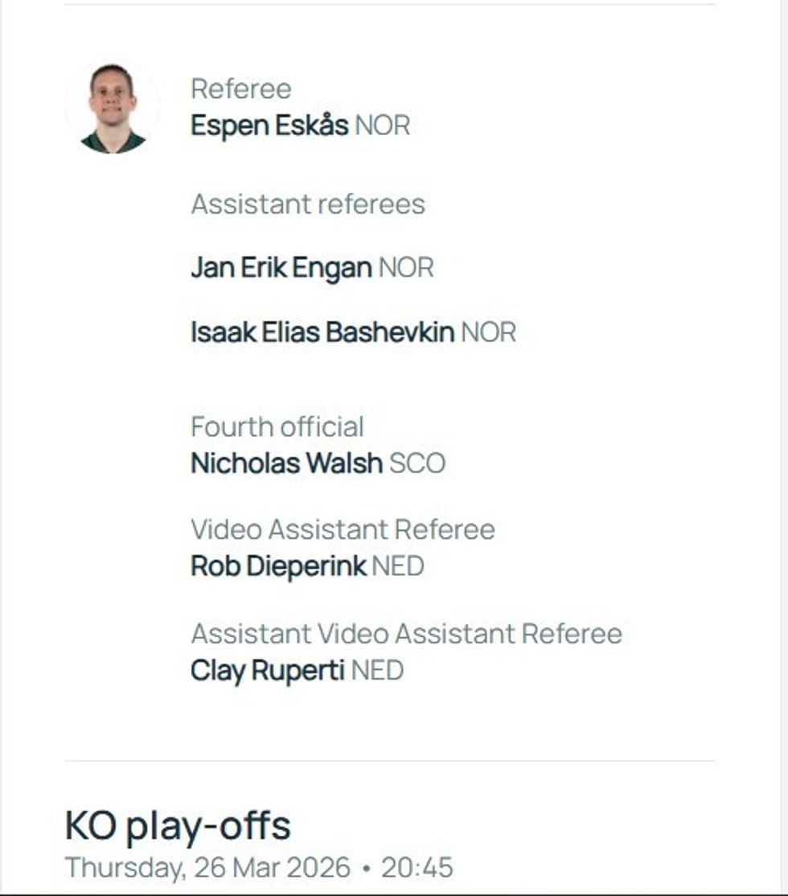Click the Fourth official label

point(277,426)
